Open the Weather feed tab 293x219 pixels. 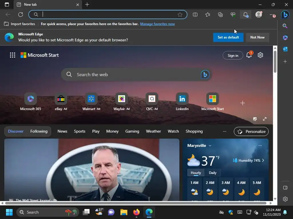point(153,131)
